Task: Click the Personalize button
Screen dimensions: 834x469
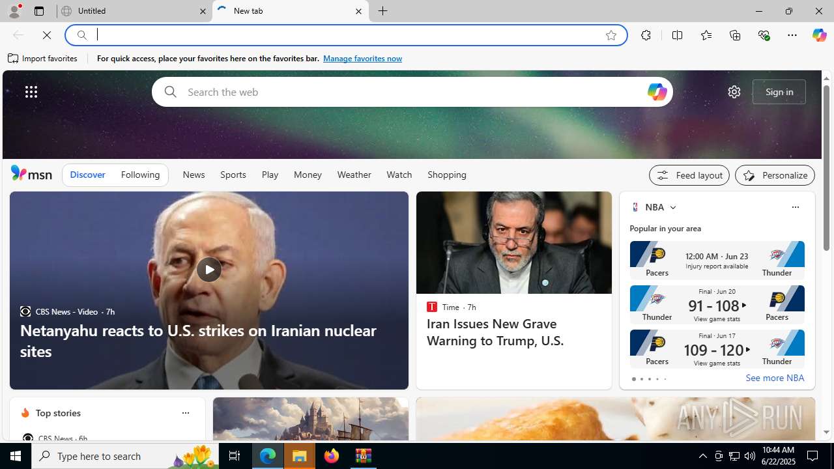Action: click(775, 175)
